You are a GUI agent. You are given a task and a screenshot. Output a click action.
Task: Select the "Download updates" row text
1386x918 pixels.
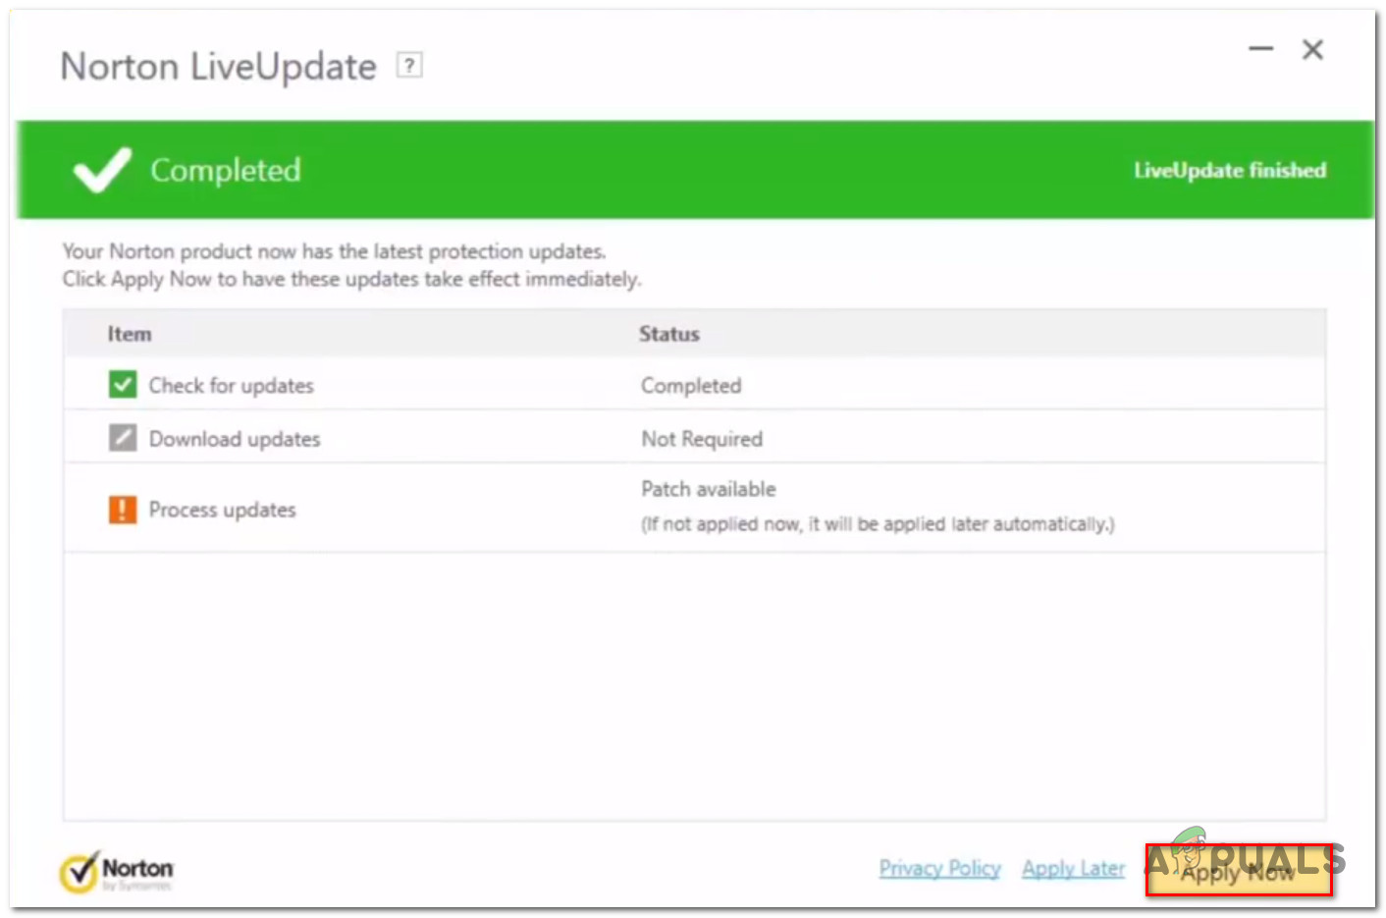tap(235, 439)
